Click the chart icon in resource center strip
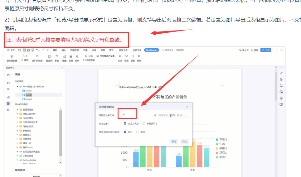 coord(8,97)
